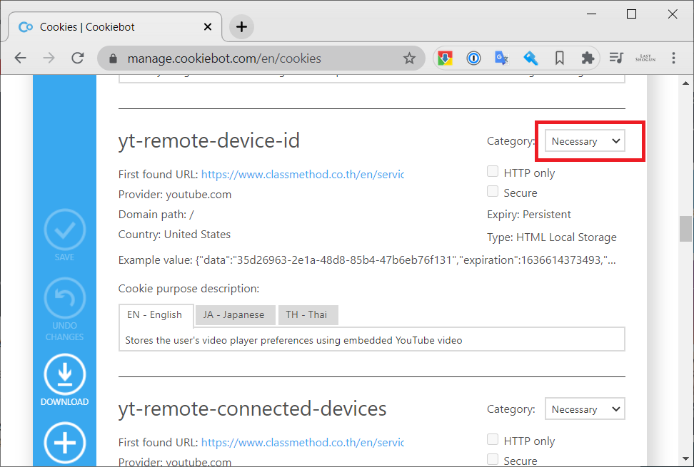Image resolution: width=694 pixels, height=467 pixels.
Task: Edit the English cookie purpose description field
Action: (x=371, y=339)
